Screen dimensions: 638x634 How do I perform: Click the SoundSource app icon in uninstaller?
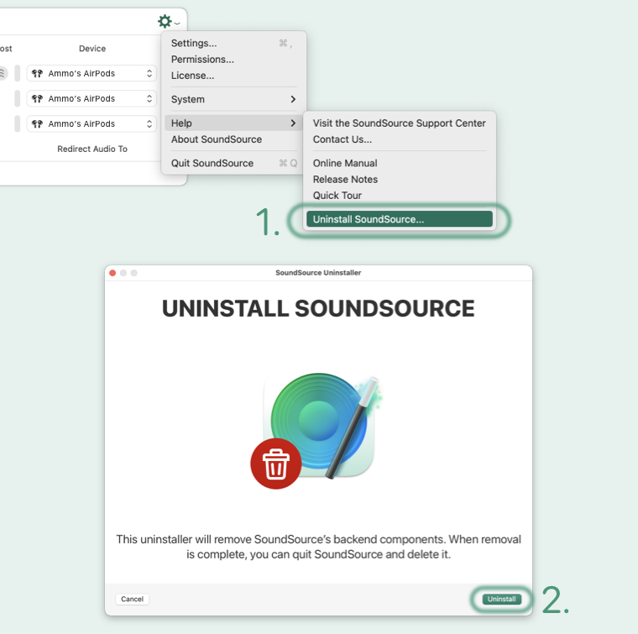point(319,426)
